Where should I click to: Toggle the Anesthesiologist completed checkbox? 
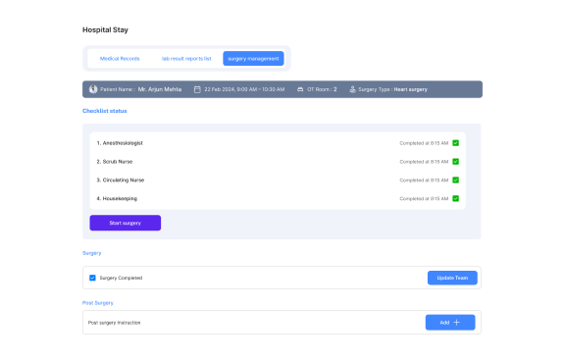455,143
